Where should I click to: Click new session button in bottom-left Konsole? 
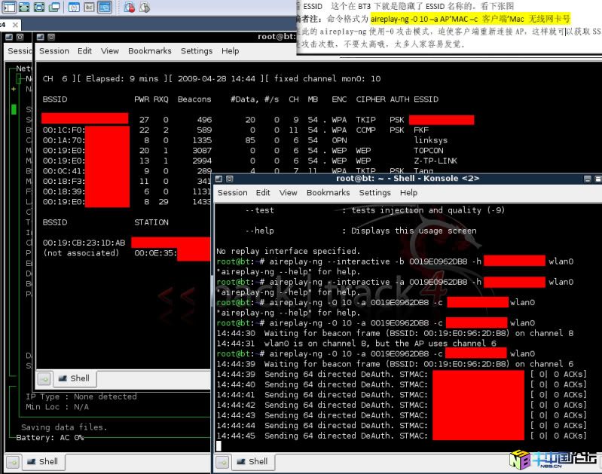[x=13, y=462]
